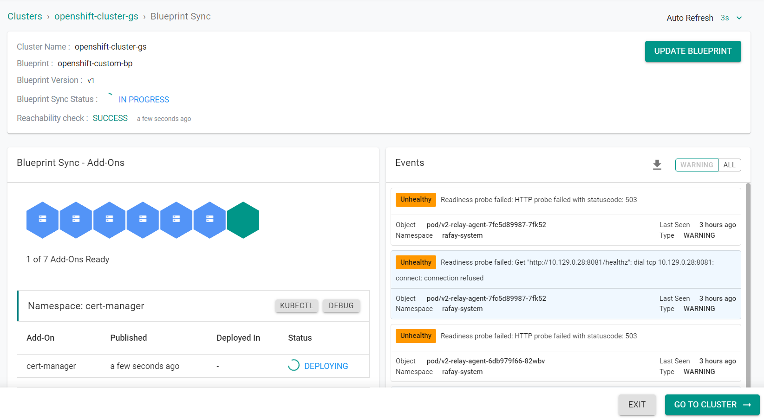Open openshift-cluster-gs breadcrumb link
This screenshot has width=764, height=419.
(x=96, y=17)
